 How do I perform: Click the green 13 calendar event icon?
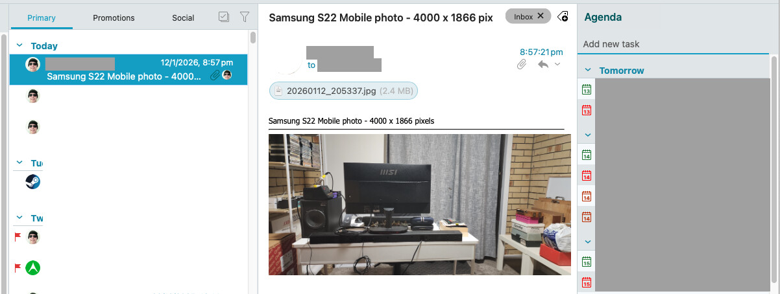tap(587, 90)
